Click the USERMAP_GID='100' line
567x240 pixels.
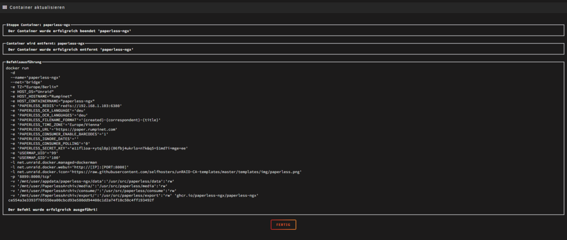(x=35, y=157)
